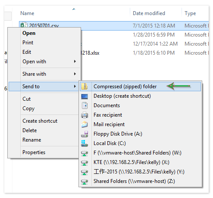Send to Shared Folders (Z:) drive
Viewport: 213px width, 198px height.
134,181
